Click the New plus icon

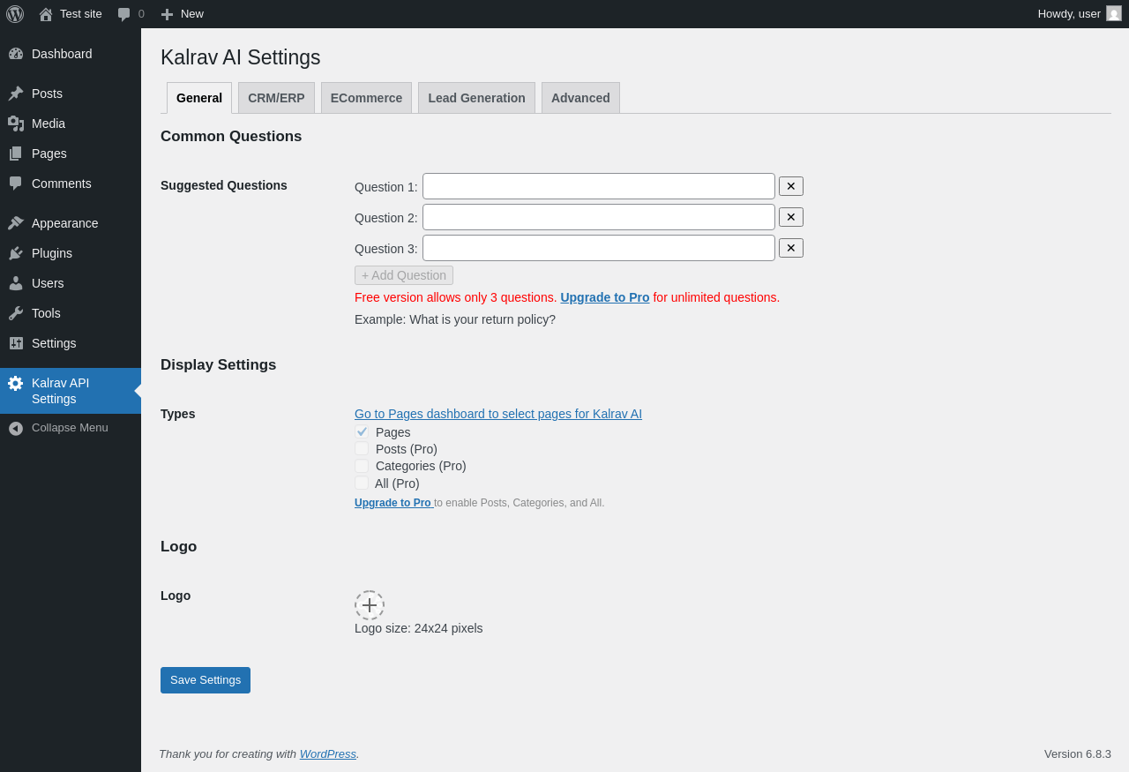[167, 14]
